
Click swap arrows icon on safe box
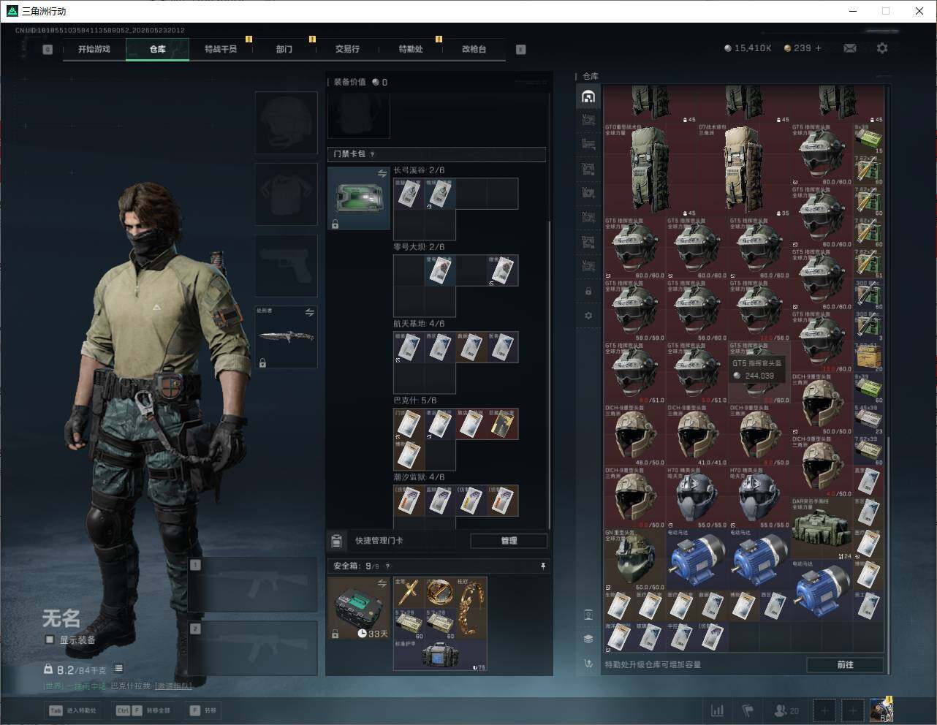click(382, 583)
